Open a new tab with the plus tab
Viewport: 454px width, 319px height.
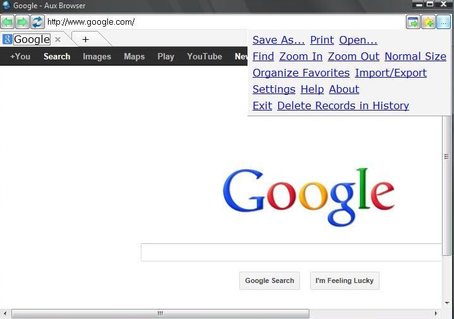[85, 39]
